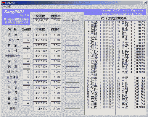
Task: Select the 無効 vote count field
Action: tap(41, 109)
